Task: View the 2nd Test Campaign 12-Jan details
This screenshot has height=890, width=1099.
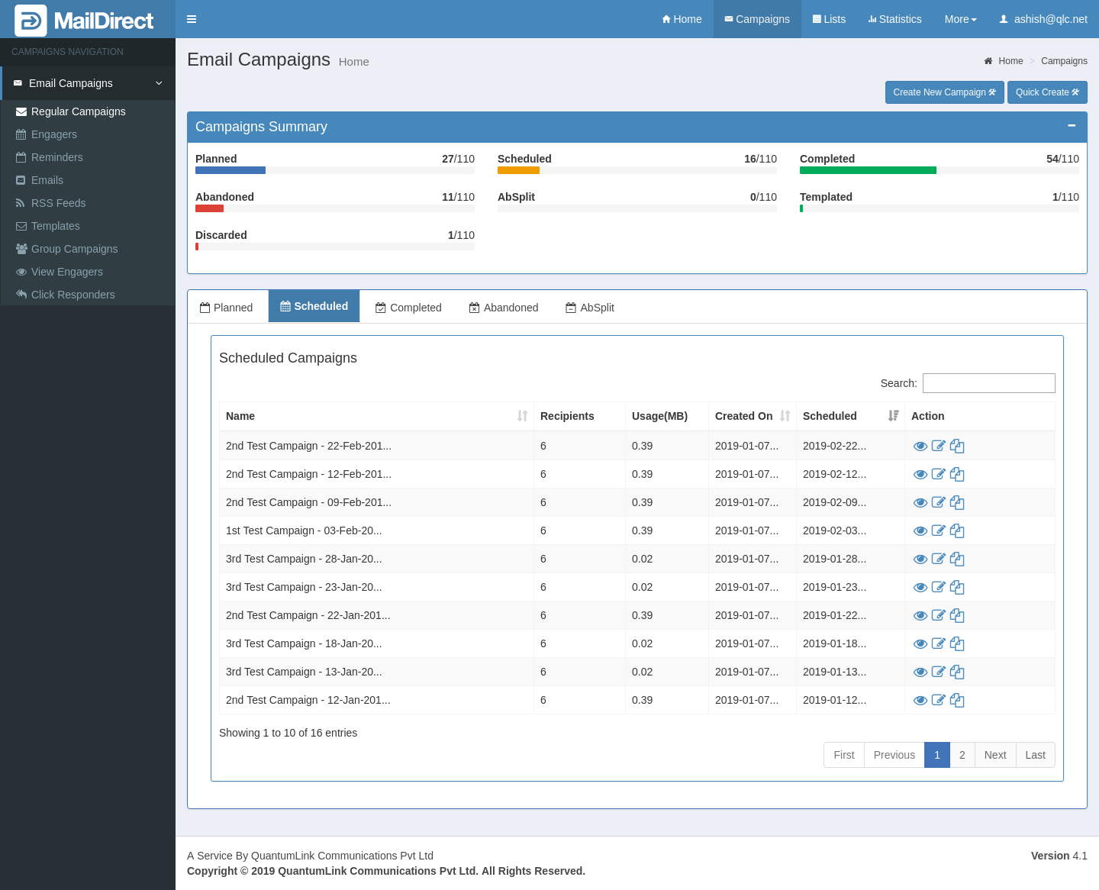Action: pos(920,701)
